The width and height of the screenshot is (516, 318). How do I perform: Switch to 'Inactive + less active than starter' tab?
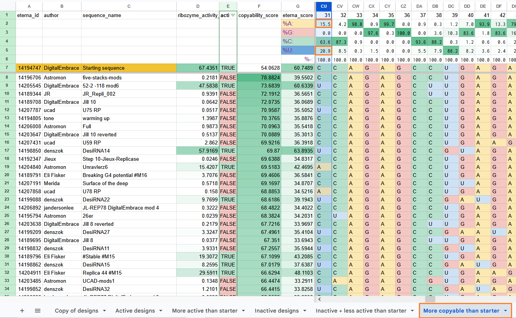pyautogui.click(x=361, y=311)
